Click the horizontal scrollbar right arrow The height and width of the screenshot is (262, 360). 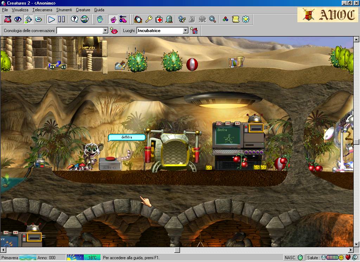351,250
